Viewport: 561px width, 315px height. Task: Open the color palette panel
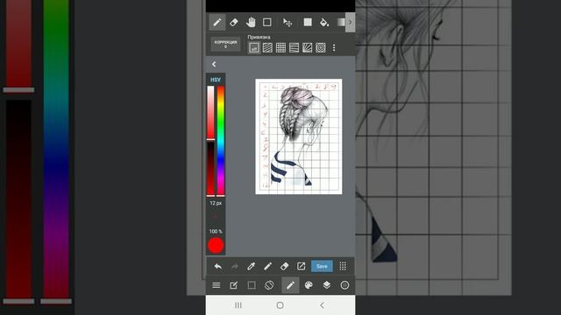pos(309,285)
